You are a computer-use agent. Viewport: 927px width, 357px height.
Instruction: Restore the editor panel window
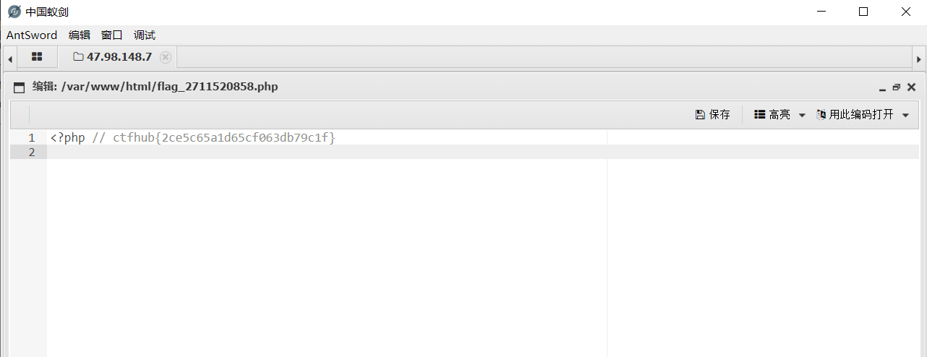pyautogui.click(x=897, y=87)
